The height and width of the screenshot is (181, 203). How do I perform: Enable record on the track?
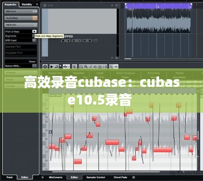(x=63, y=41)
